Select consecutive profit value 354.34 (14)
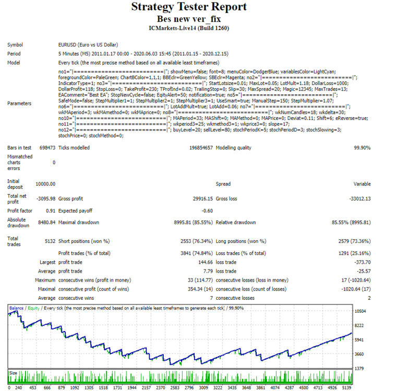Screen dimensions: 420x391 200,289
